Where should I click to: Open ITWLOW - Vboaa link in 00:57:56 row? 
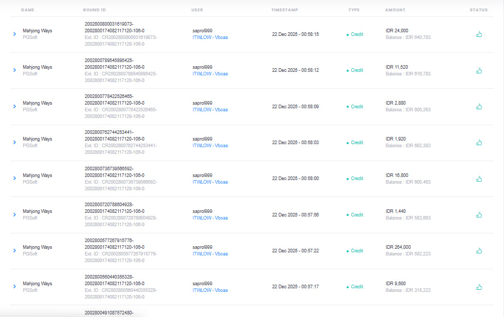(210, 218)
